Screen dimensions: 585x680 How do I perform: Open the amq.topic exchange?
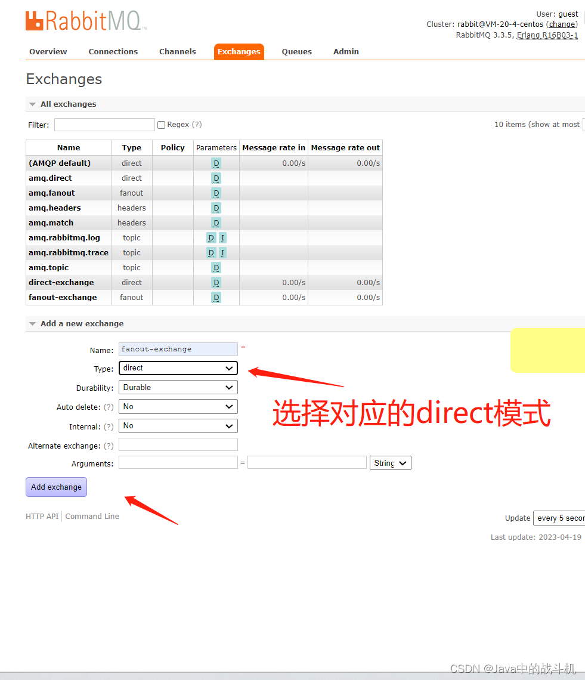coord(48,268)
